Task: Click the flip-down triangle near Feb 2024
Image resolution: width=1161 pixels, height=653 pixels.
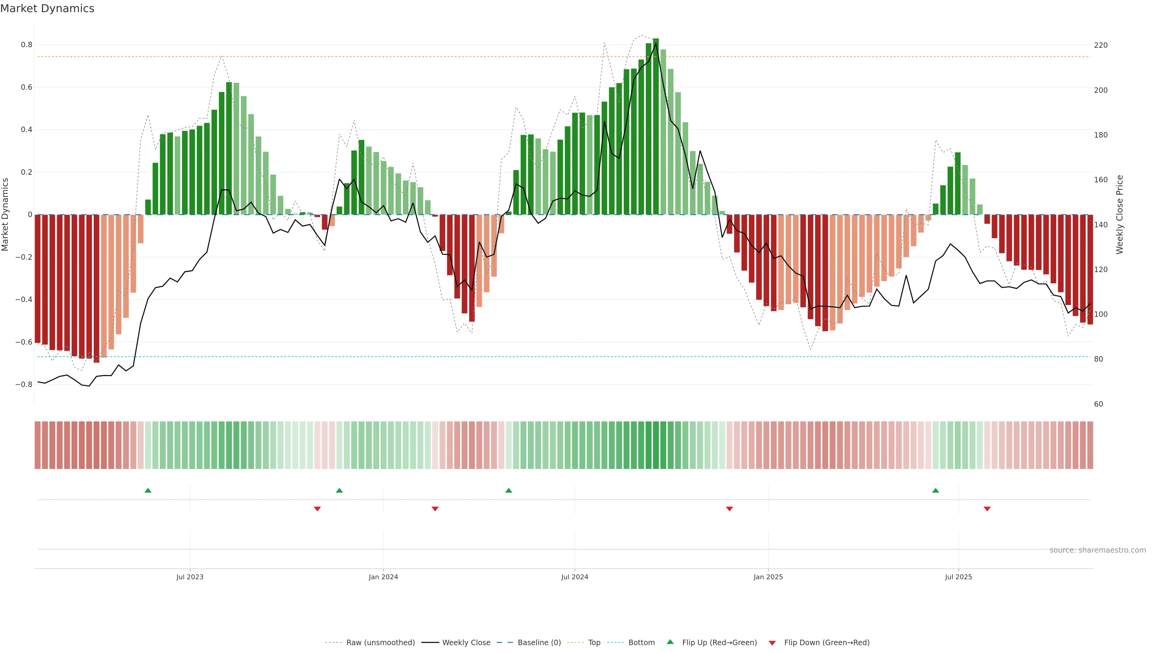Action: click(x=435, y=509)
